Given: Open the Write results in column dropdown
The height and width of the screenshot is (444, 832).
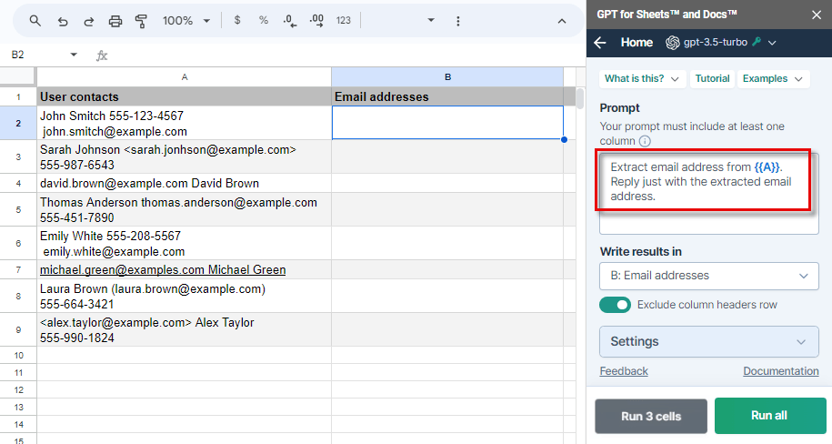Looking at the screenshot, I should tap(709, 276).
